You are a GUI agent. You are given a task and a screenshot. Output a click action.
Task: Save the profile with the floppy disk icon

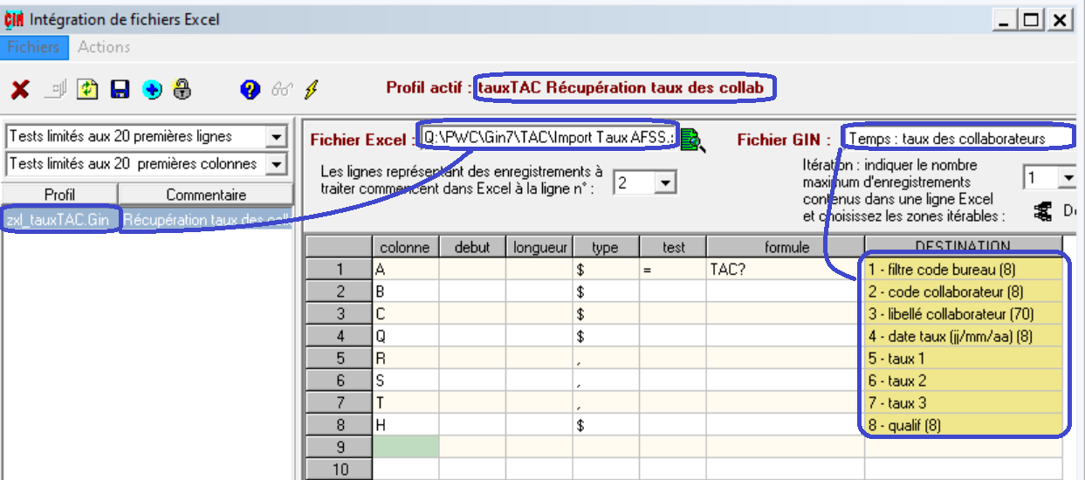(x=120, y=89)
